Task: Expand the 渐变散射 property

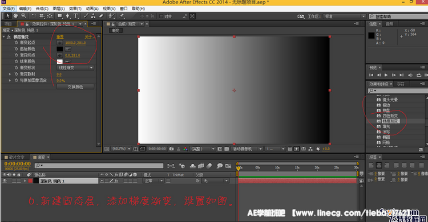Action: [x=10, y=74]
